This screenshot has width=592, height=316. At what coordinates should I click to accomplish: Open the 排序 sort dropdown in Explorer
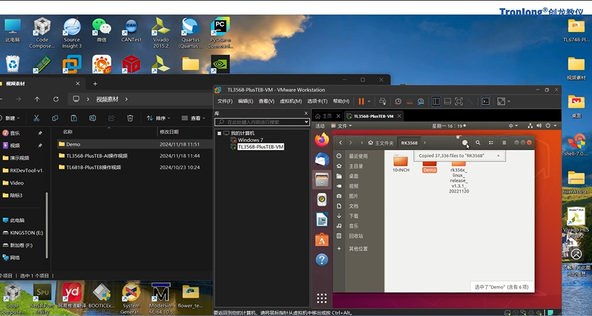coord(158,118)
